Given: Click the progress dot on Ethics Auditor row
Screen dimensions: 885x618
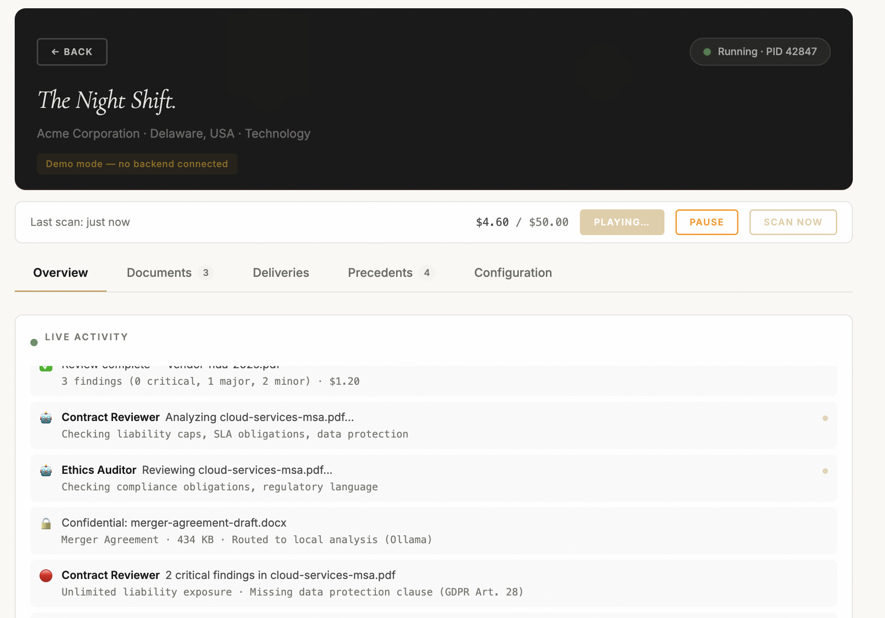Looking at the screenshot, I should tap(825, 471).
